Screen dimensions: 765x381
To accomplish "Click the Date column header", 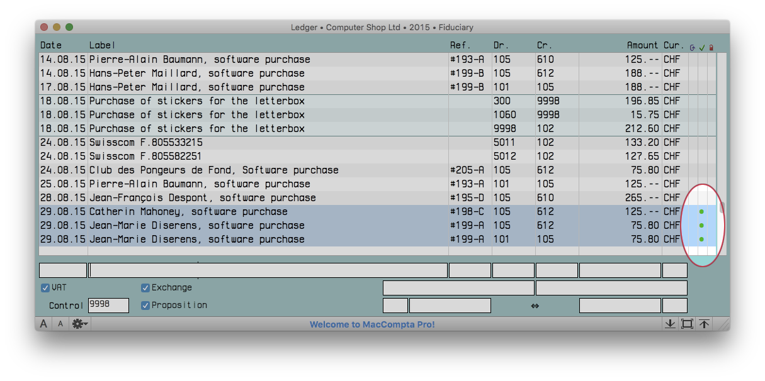I will coord(51,45).
